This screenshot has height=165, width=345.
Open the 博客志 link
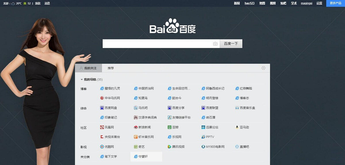[244, 98]
